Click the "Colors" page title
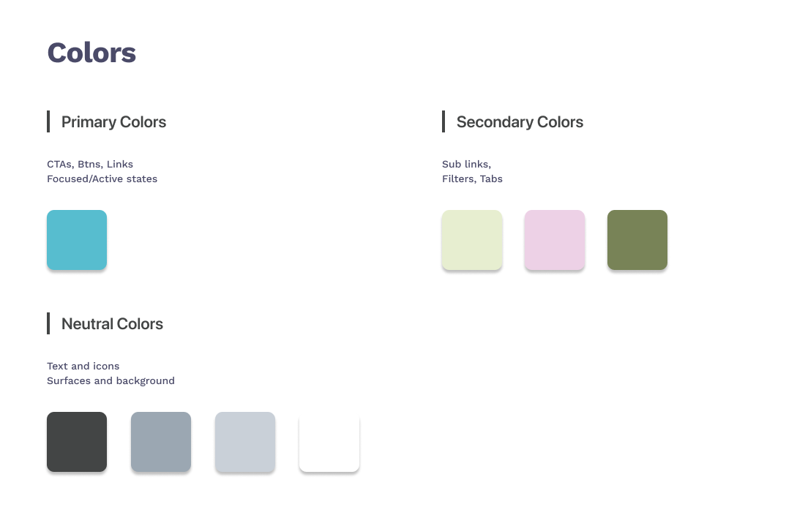Screen dimensions: 786x507 [91, 53]
